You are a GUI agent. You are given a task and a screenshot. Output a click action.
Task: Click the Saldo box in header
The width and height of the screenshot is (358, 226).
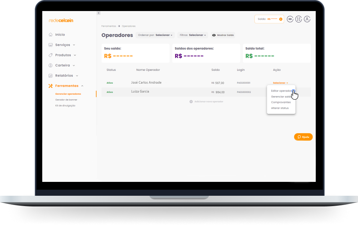269,19
